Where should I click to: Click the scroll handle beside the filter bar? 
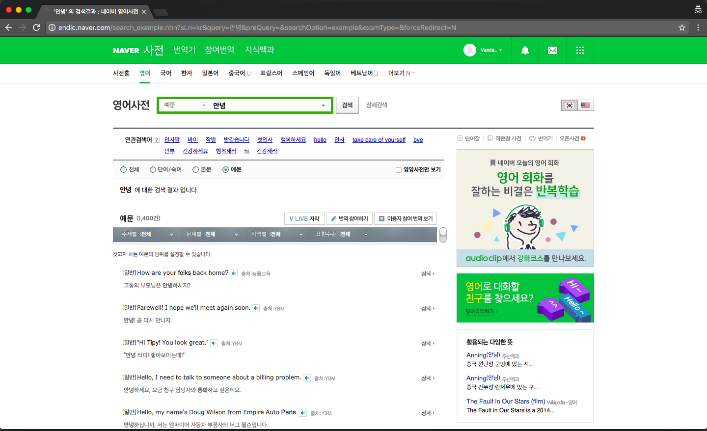coord(443,235)
